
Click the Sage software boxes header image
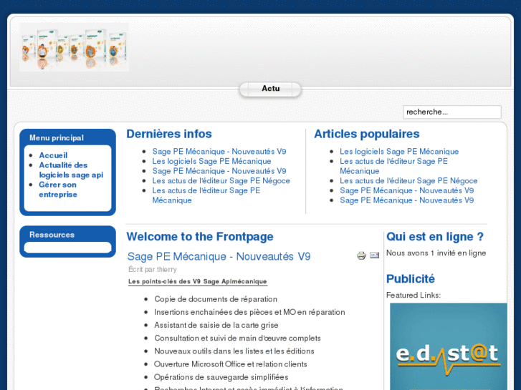[74, 47]
